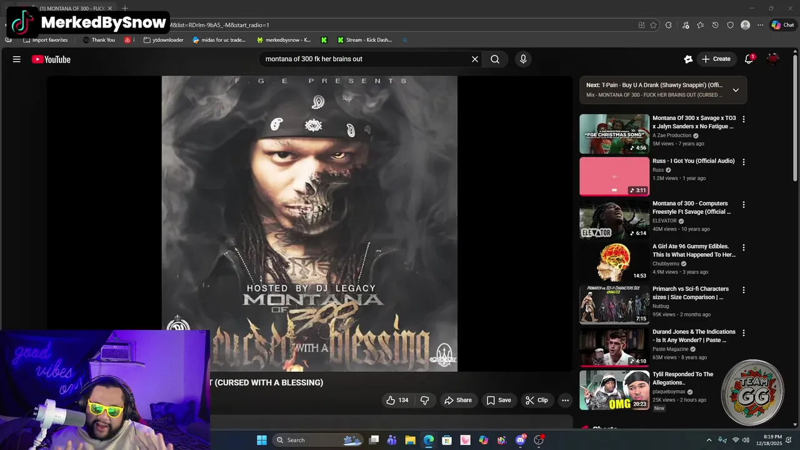This screenshot has height=450, width=800.
Task: Open the volume speaker tray icon
Action: click(x=746, y=440)
